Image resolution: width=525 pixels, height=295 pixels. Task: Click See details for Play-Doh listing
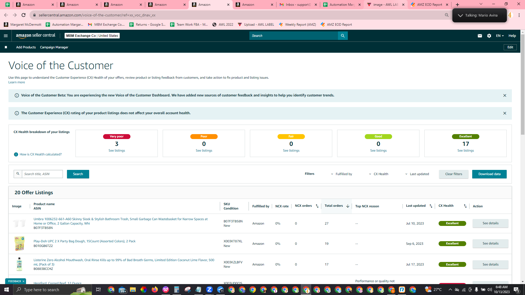click(x=491, y=243)
